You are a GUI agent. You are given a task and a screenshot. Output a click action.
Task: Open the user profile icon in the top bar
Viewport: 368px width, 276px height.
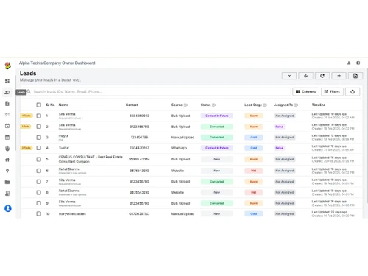click(x=349, y=63)
